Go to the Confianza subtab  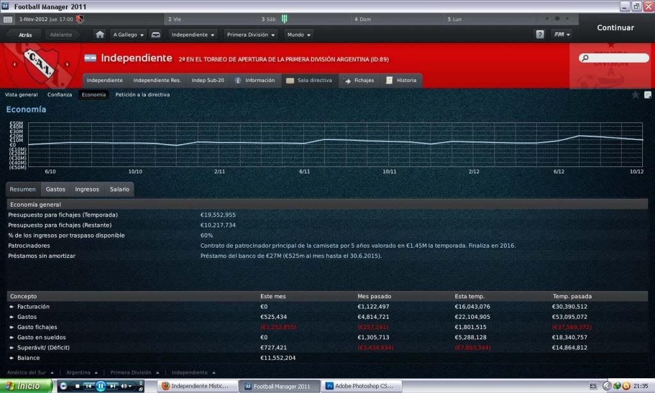[x=59, y=95]
